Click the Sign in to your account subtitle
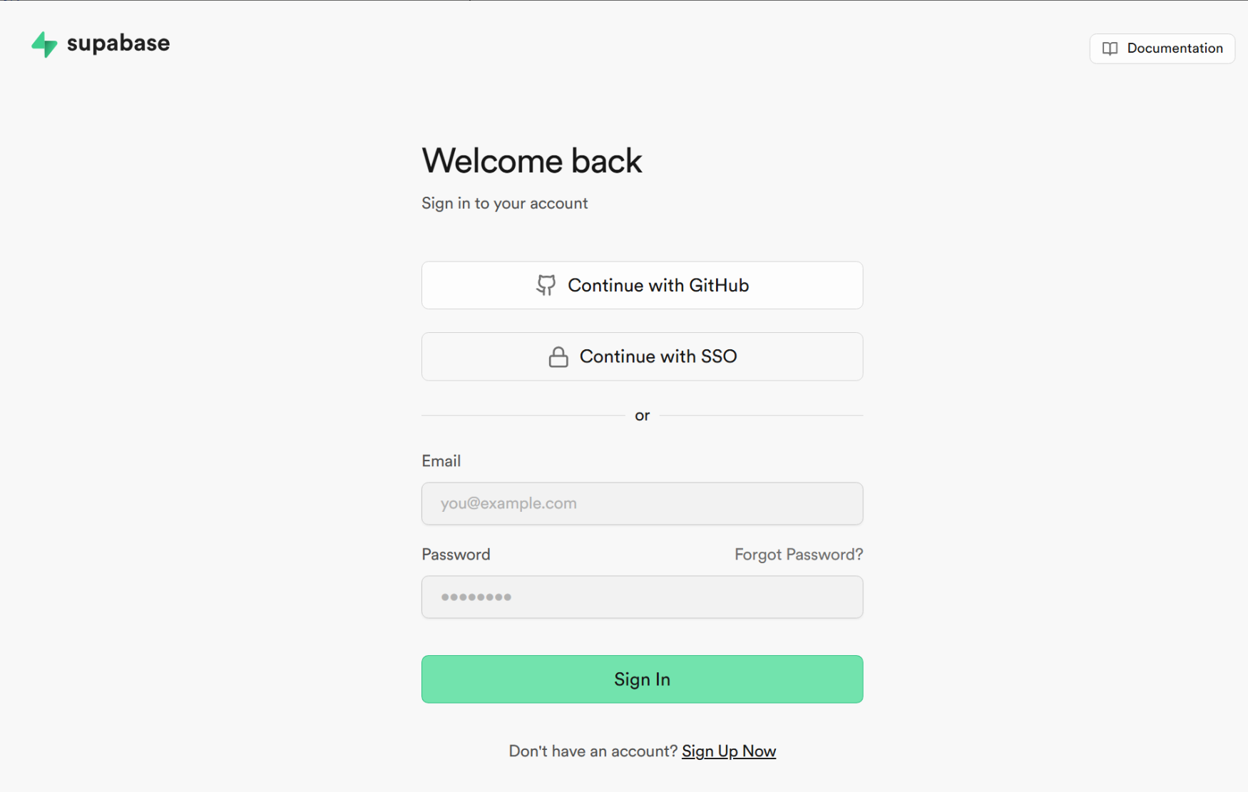Screen dimensions: 1248x792 pyautogui.click(x=504, y=203)
